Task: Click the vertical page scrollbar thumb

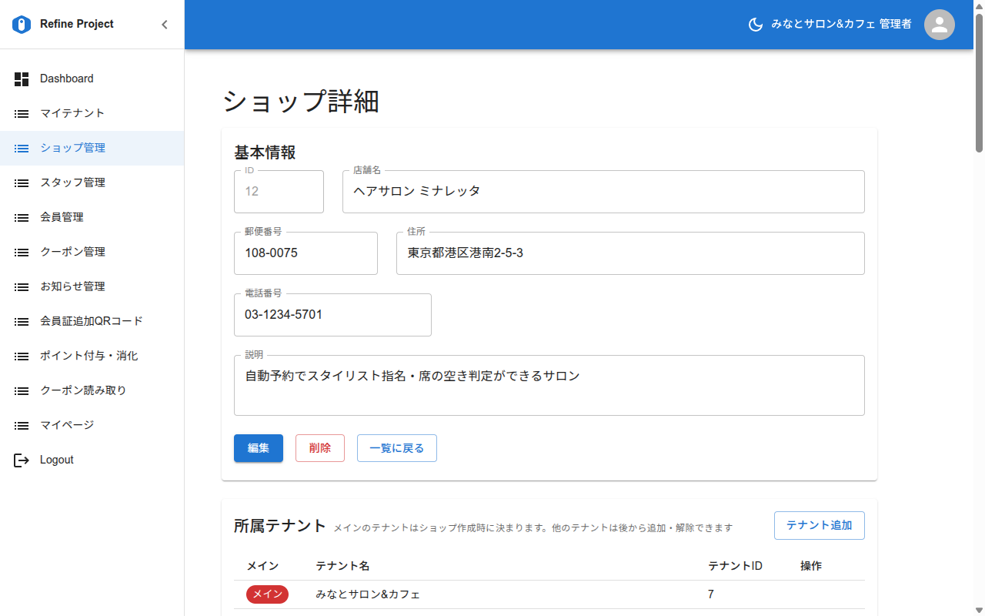Action: click(x=979, y=82)
